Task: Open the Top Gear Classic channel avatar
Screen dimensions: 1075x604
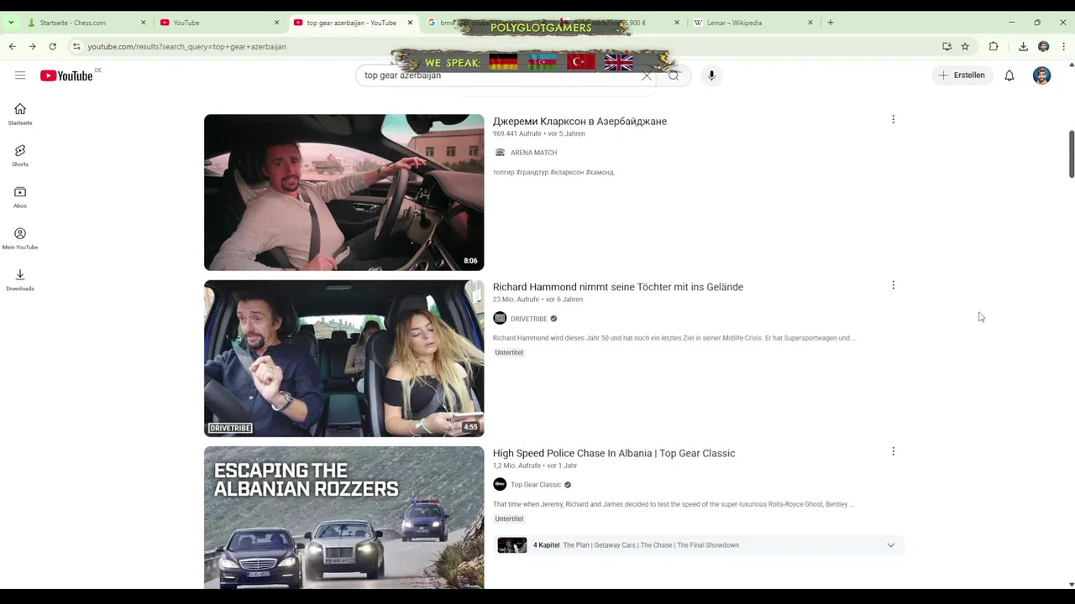Action: point(500,485)
